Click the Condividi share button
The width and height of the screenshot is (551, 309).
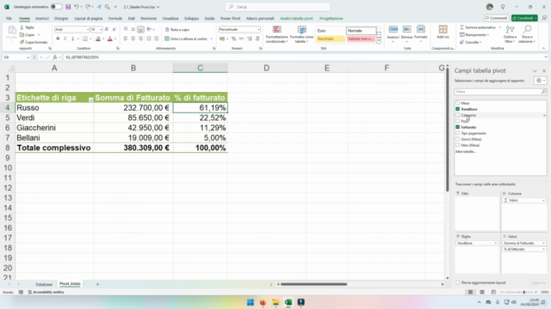click(524, 18)
